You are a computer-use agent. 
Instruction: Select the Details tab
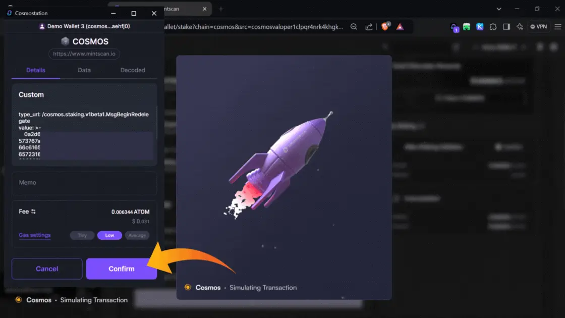(36, 70)
